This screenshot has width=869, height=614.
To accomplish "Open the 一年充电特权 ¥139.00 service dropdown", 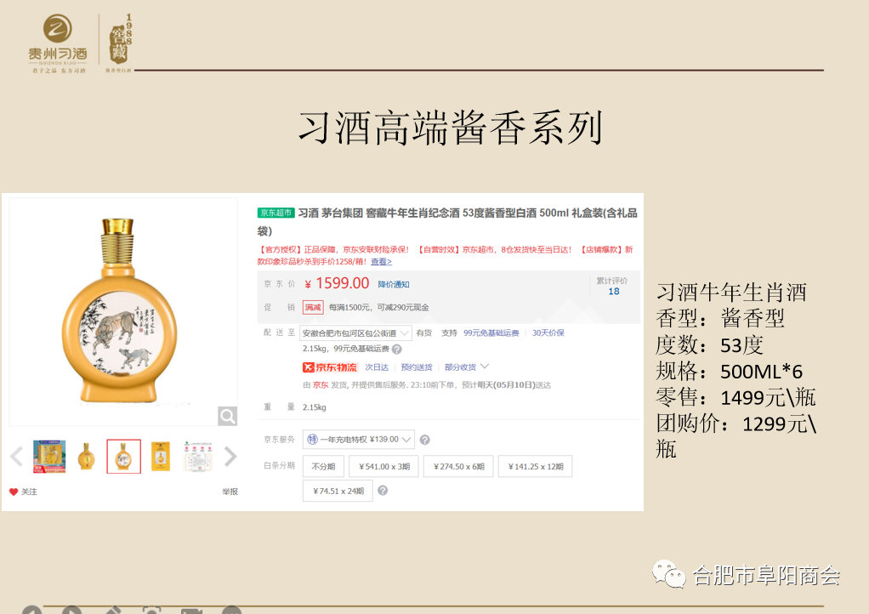I will [x=359, y=440].
